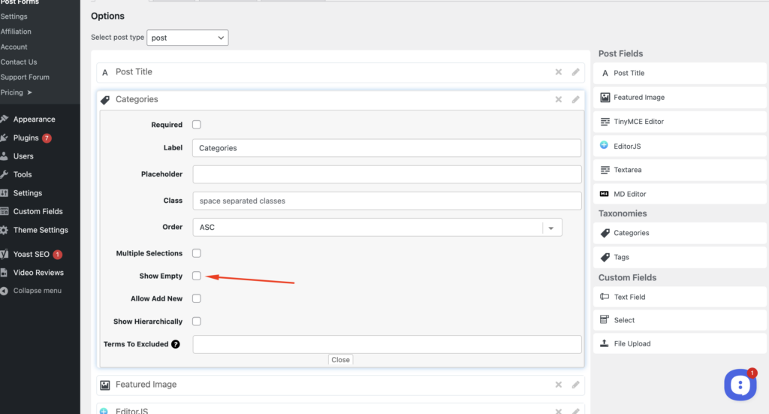Check the Multiple Selections option
This screenshot has height=414, width=769.
pyautogui.click(x=197, y=253)
